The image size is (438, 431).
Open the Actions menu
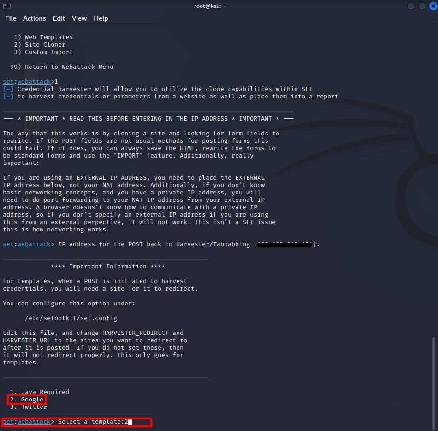(35, 18)
